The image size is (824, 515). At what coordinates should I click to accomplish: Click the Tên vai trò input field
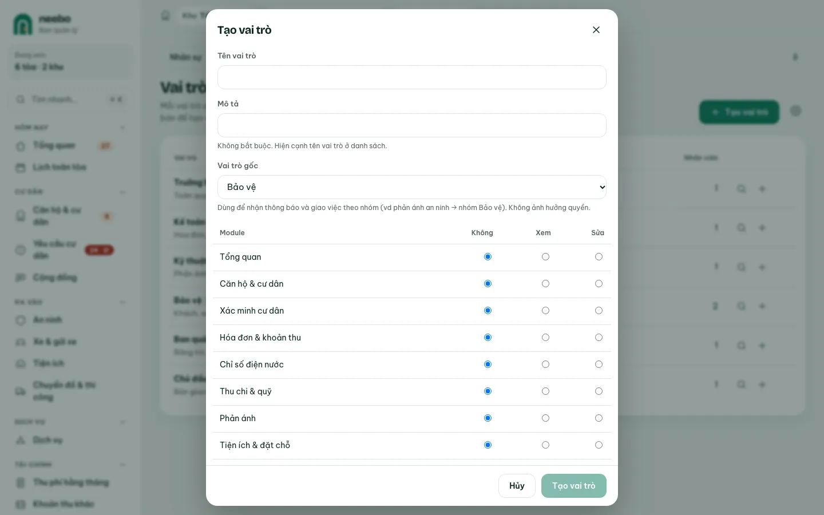(412, 77)
